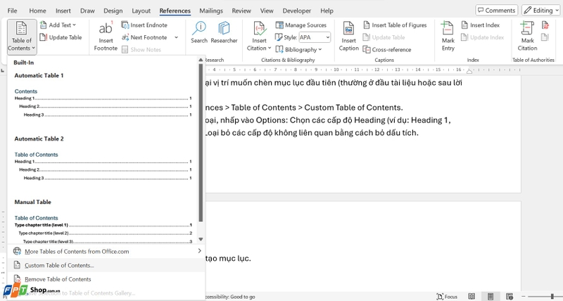
Task: Switch to the Review tab
Action: 241,11
